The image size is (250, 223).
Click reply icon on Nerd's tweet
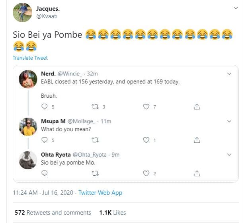45,107
